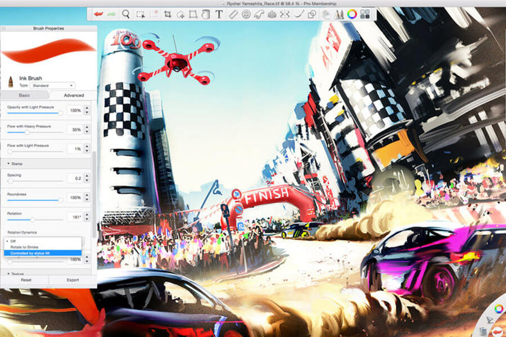Viewport: 506px width, 337px height.
Task: Click Flow with Light Pressure stepper arrows
Action: tap(87, 149)
